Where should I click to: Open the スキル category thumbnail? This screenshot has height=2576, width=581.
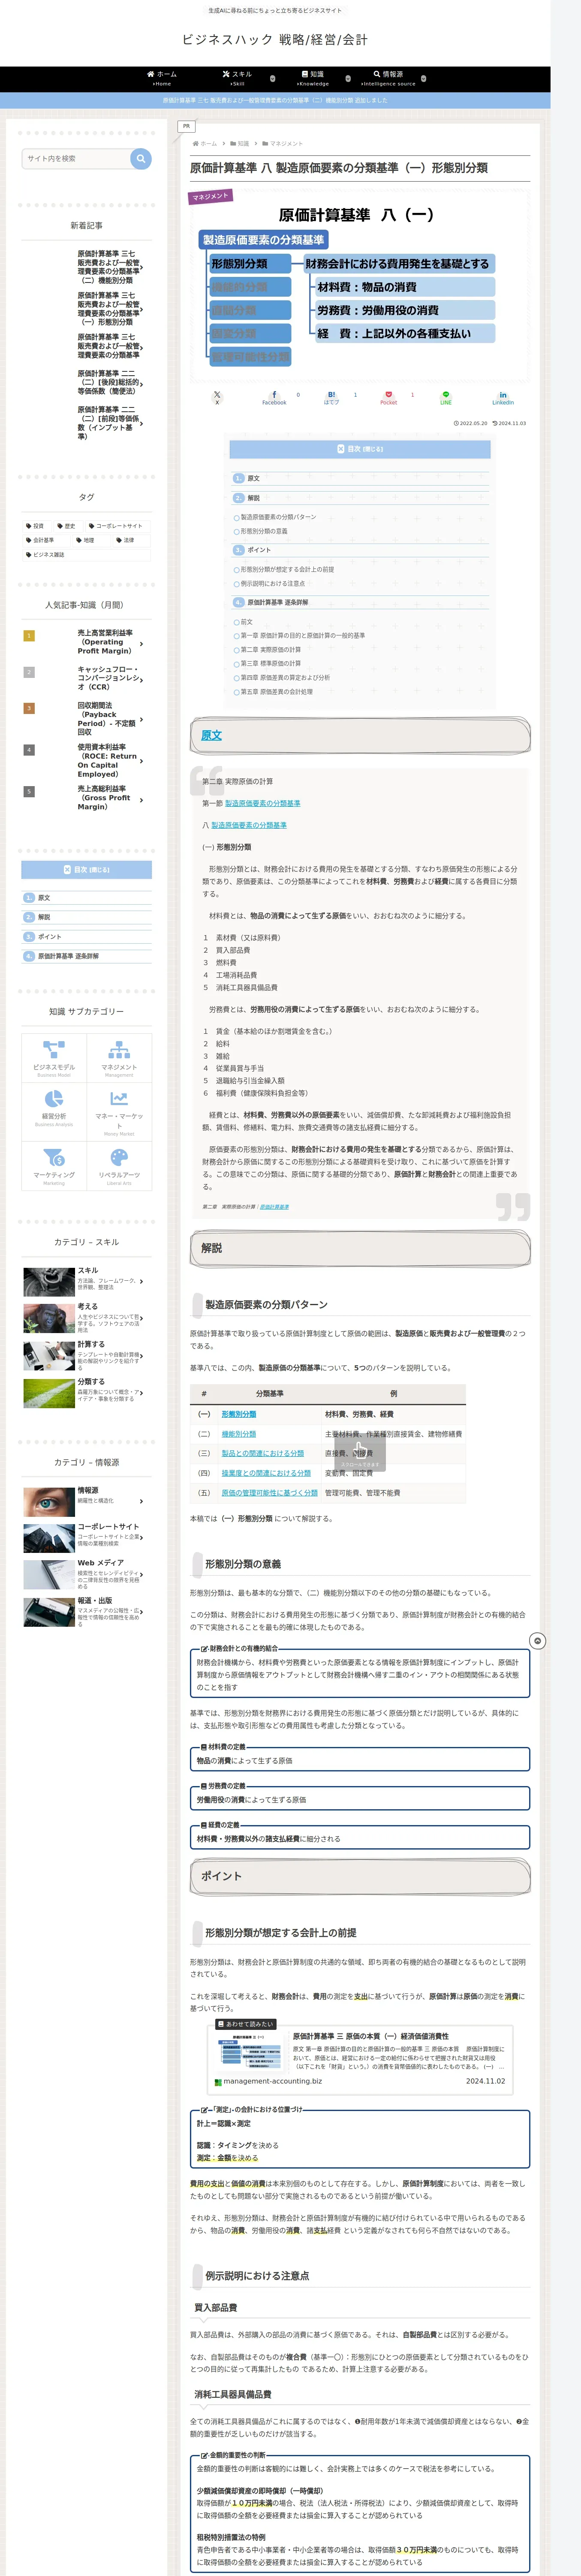point(49,1281)
